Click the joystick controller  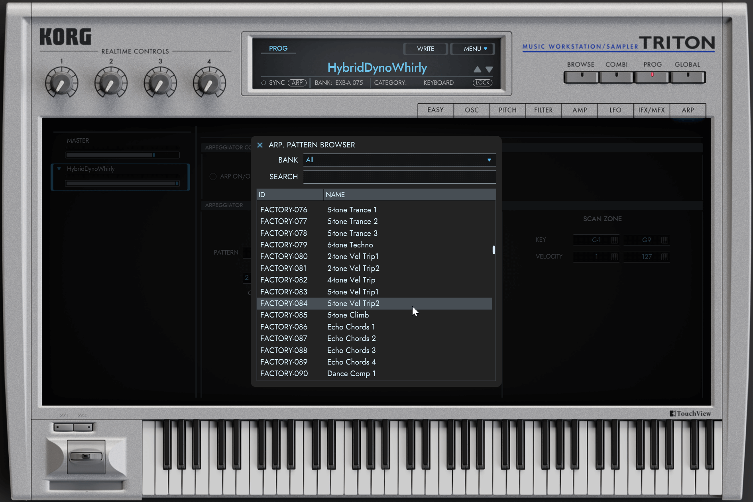[86, 457]
